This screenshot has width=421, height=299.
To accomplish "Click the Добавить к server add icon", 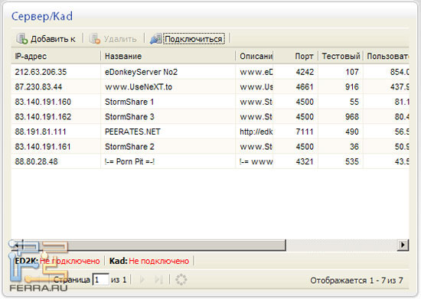I will (22, 38).
